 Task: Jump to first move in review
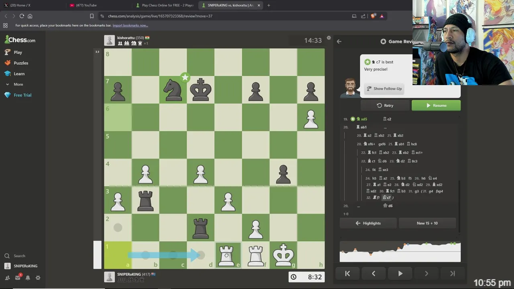point(347,273)
